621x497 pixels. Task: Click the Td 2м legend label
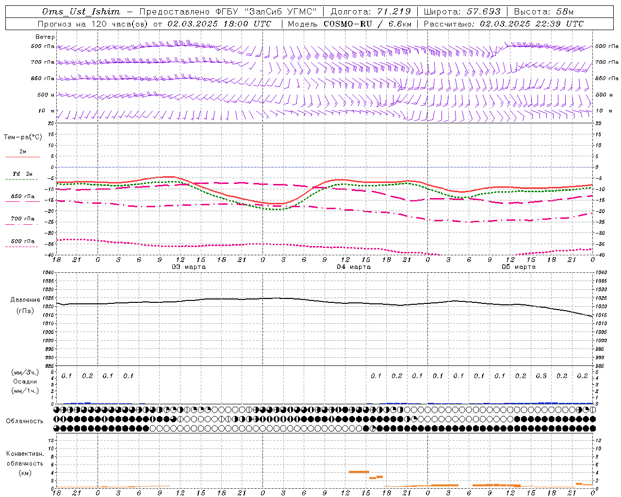[x=22, y=174]
